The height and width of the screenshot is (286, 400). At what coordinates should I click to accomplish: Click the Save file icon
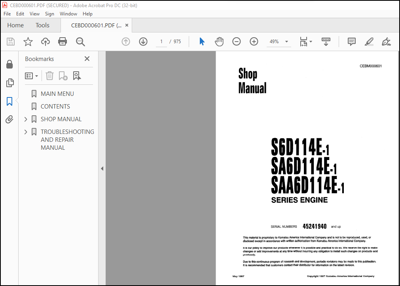(10, 41)
